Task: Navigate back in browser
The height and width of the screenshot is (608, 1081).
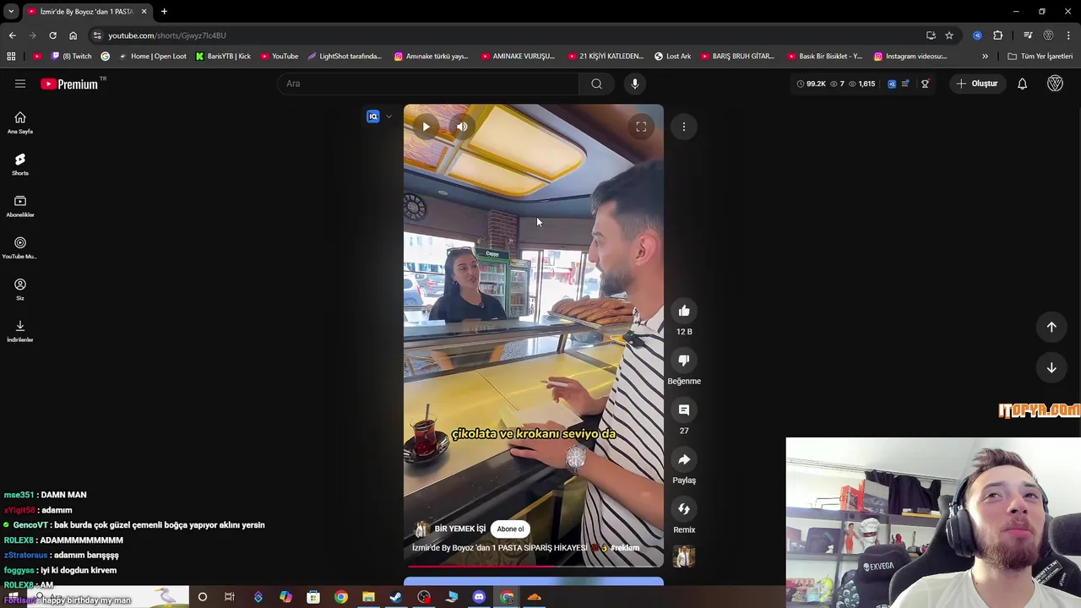Action: [12, 35]
